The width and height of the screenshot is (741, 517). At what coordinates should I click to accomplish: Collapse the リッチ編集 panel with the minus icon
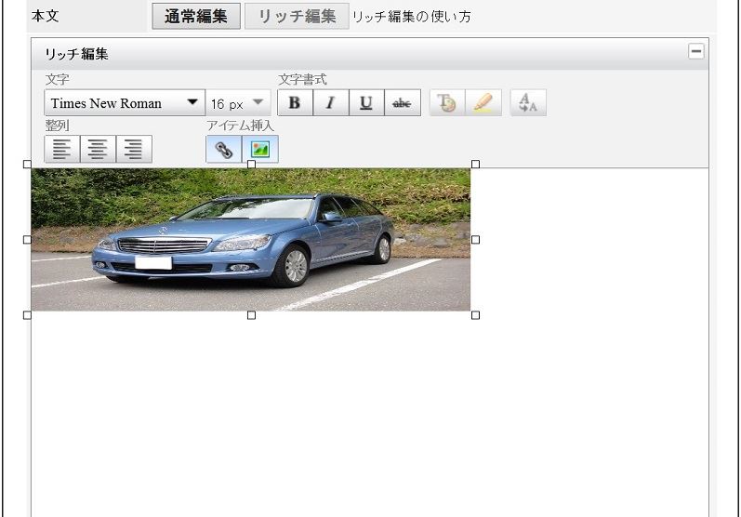pyautogui.click(x=696, y=51)
